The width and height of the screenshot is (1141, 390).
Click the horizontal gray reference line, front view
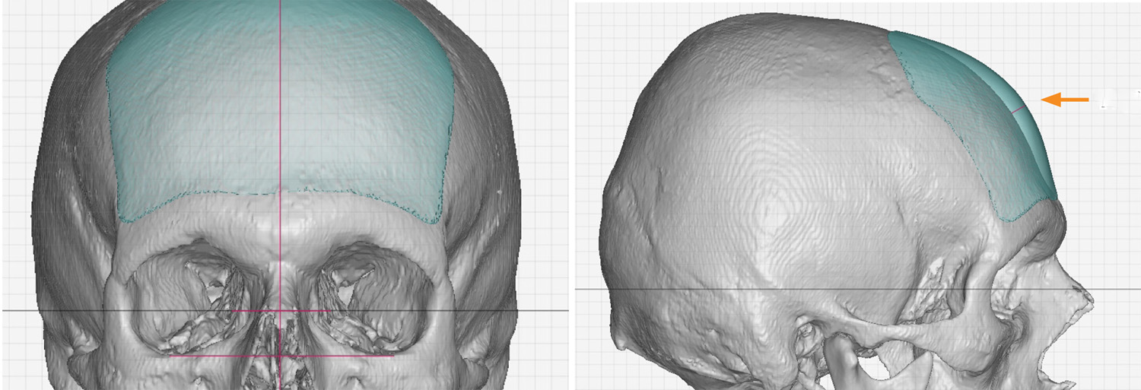pyautogui.click(x=284, y=310)
